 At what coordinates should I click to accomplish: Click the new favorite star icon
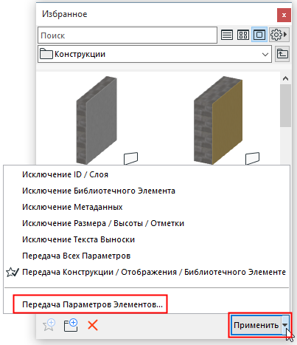tap(49, 325)
